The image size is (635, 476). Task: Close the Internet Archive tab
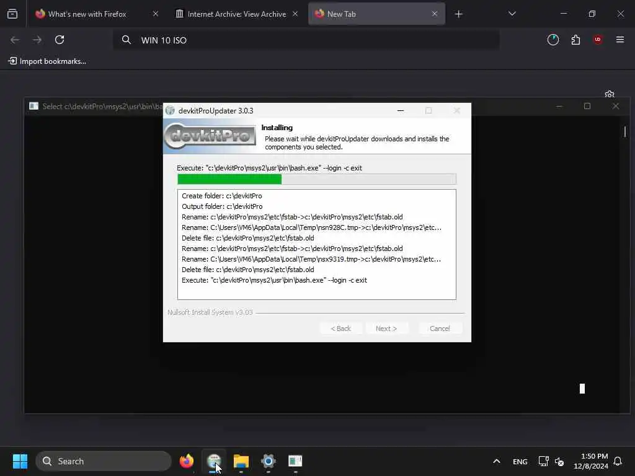click(x=295, y=14)
